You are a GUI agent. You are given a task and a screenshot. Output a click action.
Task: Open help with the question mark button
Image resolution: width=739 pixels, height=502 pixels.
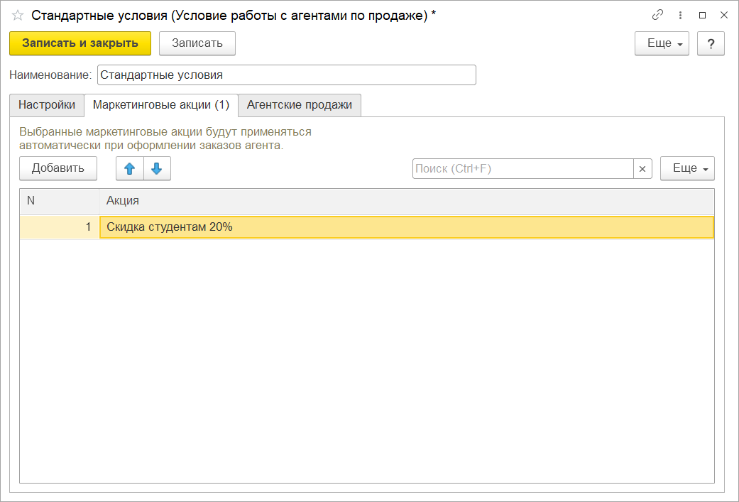click(x=711, y=43)
